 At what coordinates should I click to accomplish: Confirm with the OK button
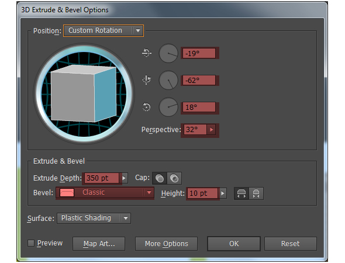click(x=234, y=244)
